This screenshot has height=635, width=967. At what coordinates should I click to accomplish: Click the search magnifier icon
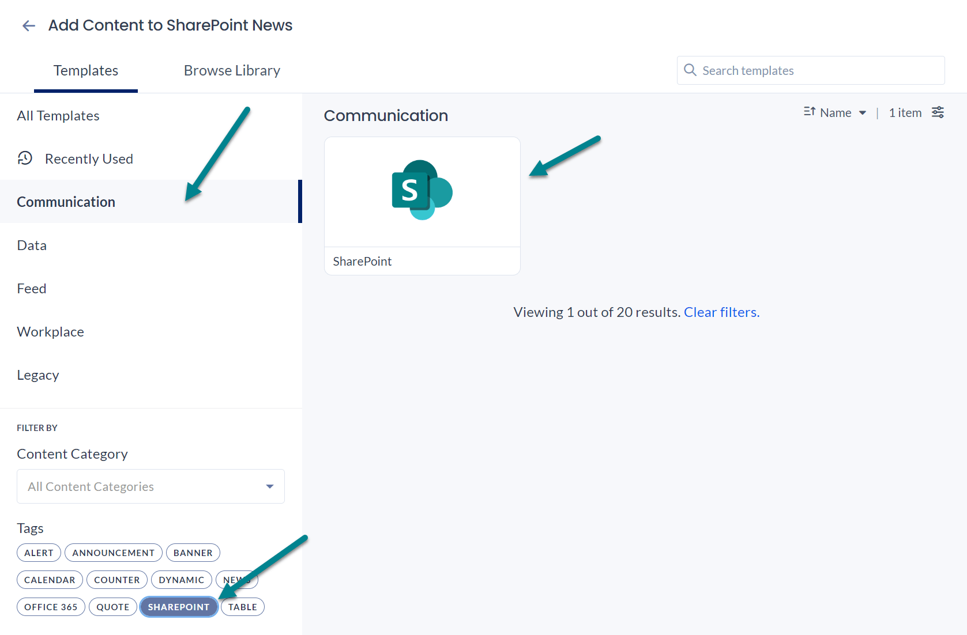pos(690,70)
